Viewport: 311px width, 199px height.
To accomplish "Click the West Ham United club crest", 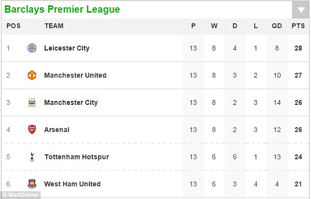I will (32, 184).
